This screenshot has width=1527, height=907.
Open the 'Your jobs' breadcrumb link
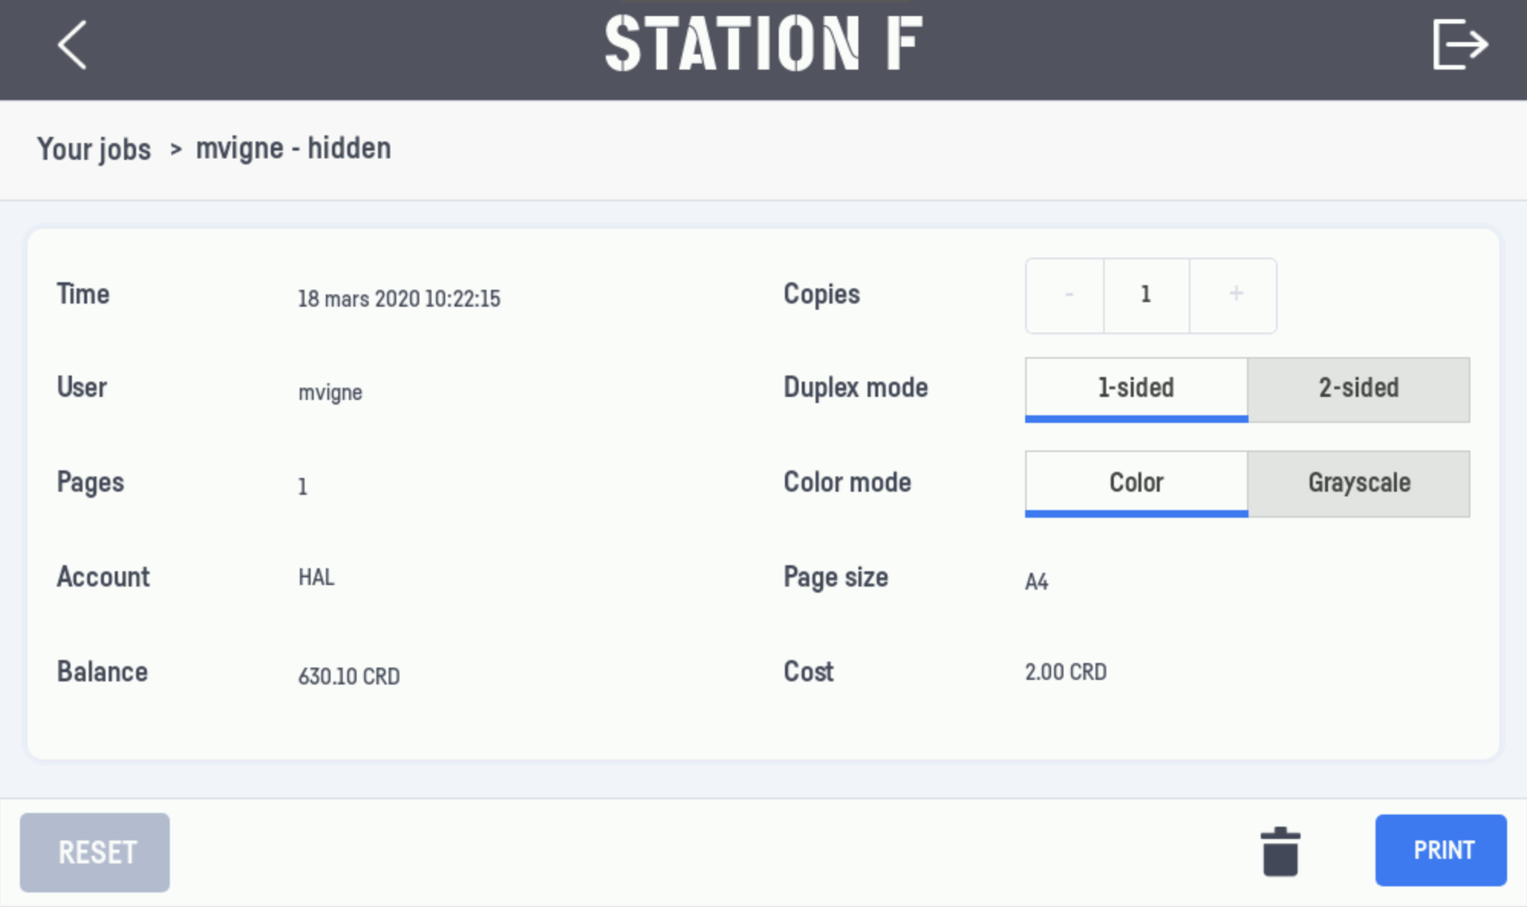pos(94,149)
